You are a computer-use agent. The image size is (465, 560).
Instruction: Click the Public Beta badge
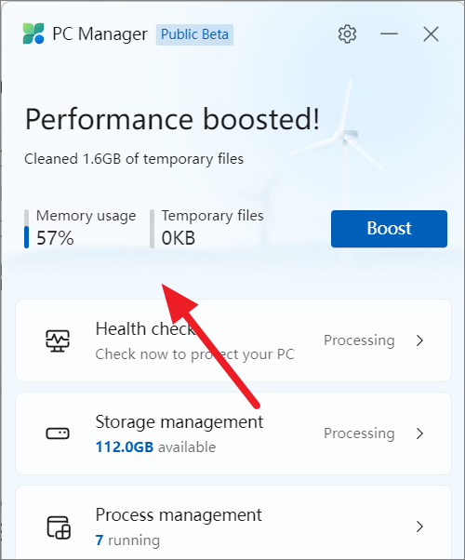point(194,34)
